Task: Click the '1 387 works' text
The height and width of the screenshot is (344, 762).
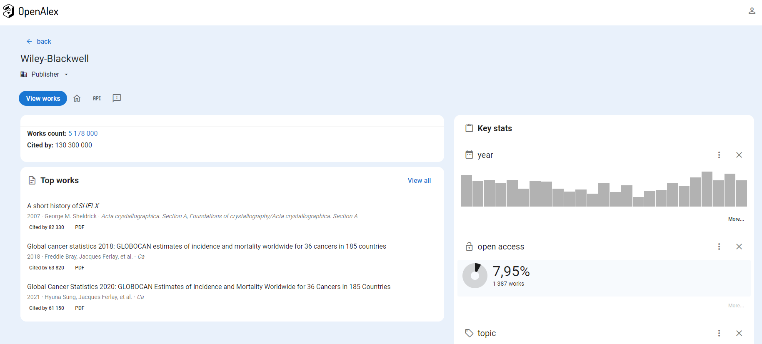Action: pyautogui.click(x=508, y=284)
